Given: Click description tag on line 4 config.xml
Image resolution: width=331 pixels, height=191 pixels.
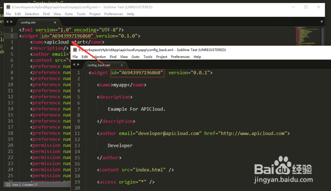Looking at the screenshot, I should [x=49, y=48].
